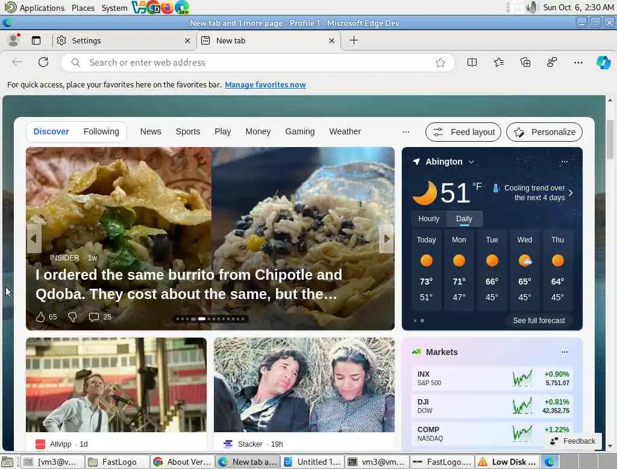Expand the Abington location dropdown

pyautogui.click(x=471, y=162)
